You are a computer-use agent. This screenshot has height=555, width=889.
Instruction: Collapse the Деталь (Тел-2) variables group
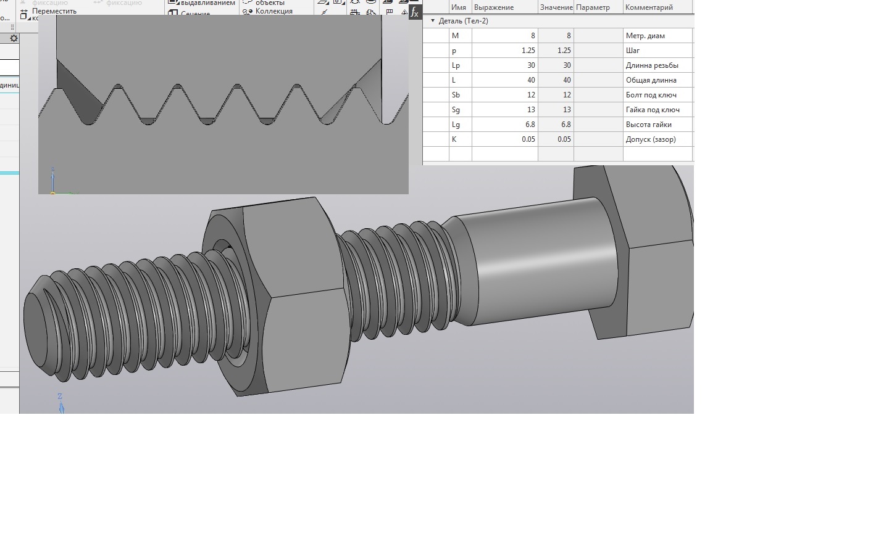(433, 21)
